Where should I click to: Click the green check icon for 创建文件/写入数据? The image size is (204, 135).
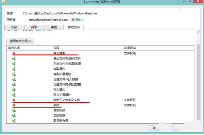pyautogui.click(x=14, y=79)
